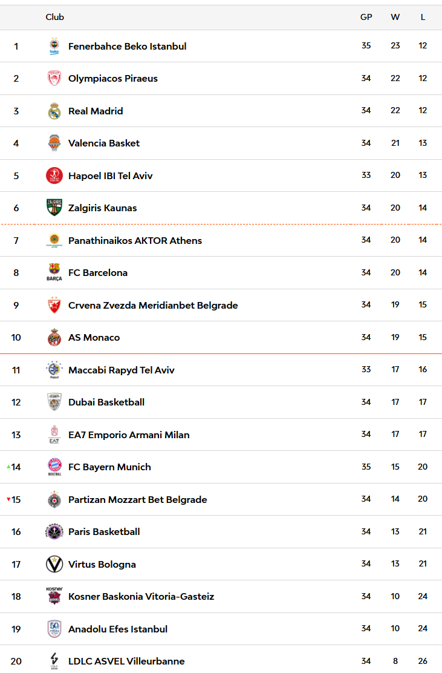Select the Maccabi Rapyd Tel Aviv team name
Screen dimensions: 442x673
tap(121, 370)
